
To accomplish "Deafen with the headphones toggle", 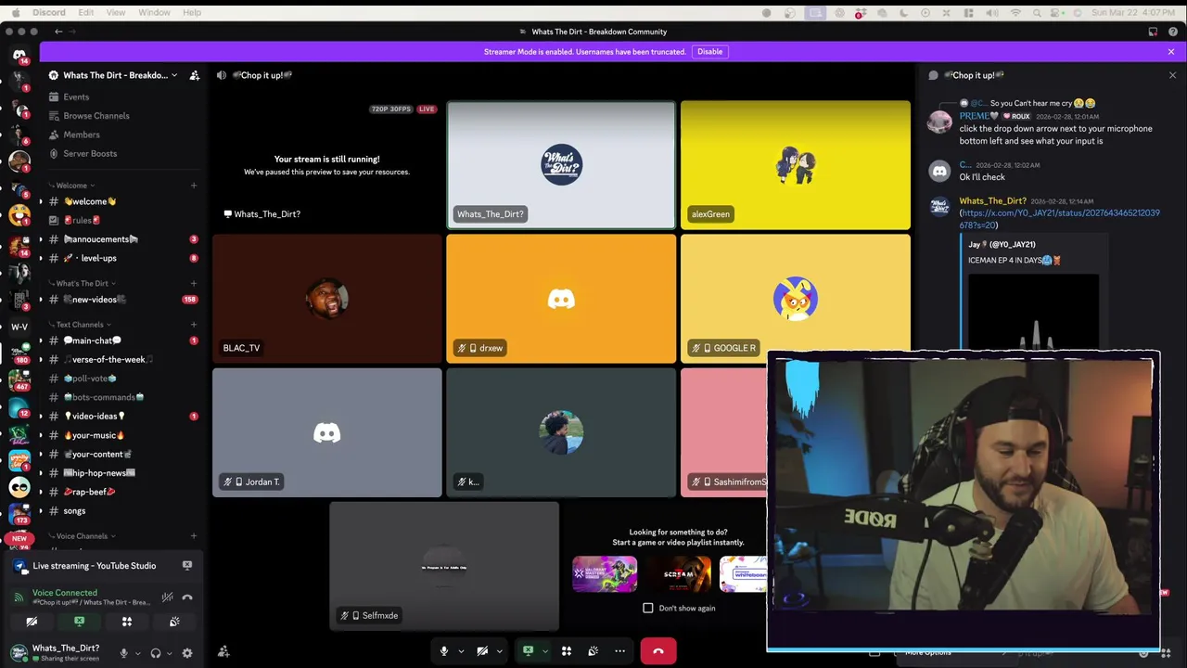I will 156,653.
